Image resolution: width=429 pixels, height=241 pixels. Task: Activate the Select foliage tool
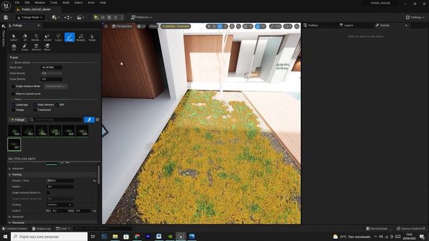coord(13,37)
